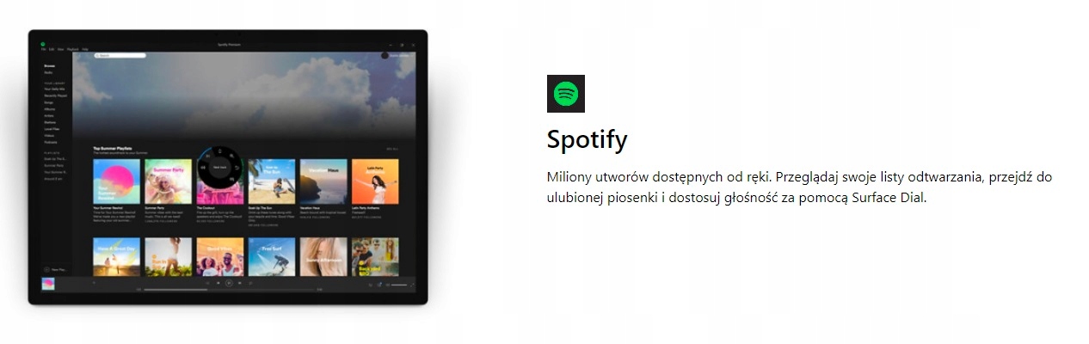Adjust the volume slider in player bar
Viewport: 1089px width, 344px height.
399,285
